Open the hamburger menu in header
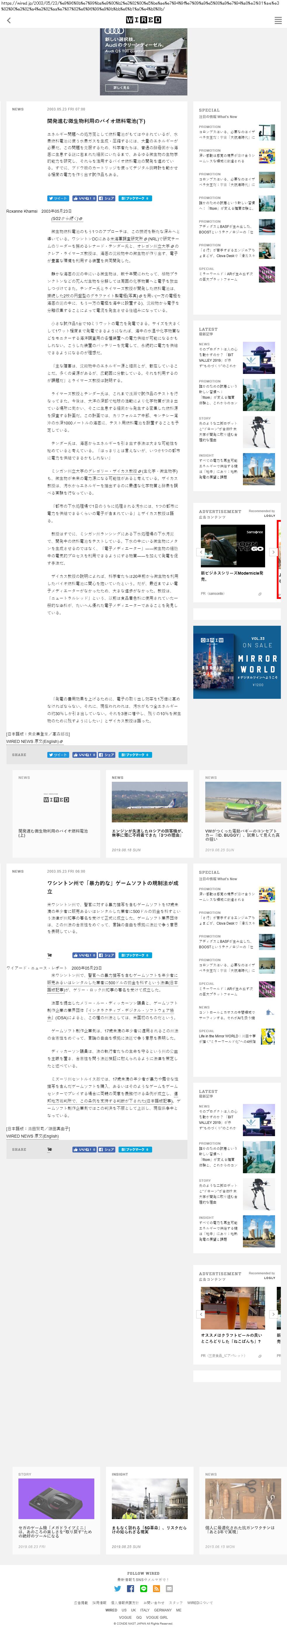The width and height of the screenshot is (287, 1631). [x=278, y=20]
